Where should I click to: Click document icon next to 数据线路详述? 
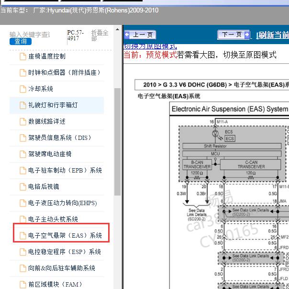[x=22, y=122]
